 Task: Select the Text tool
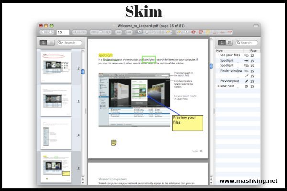[x=140, y=32]
